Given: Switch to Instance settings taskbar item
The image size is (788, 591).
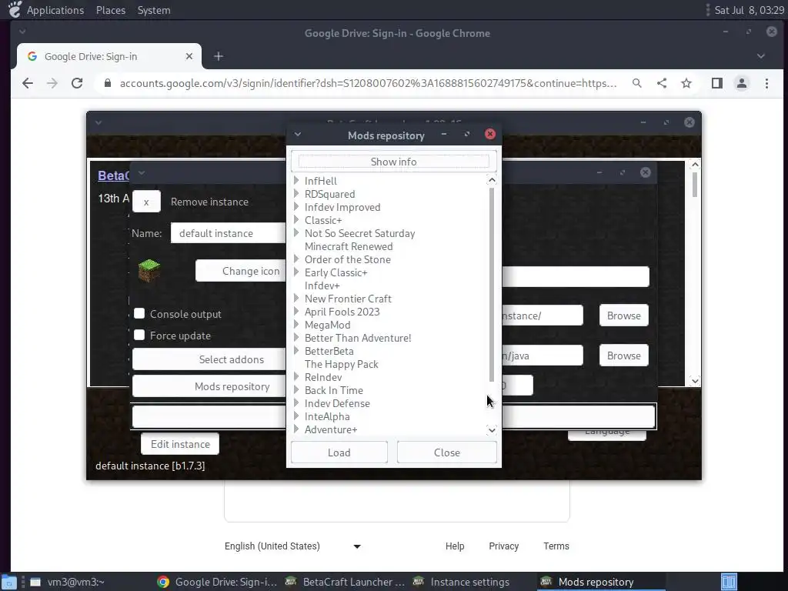Looking at the screenshot, I should (x=462, y=582).
